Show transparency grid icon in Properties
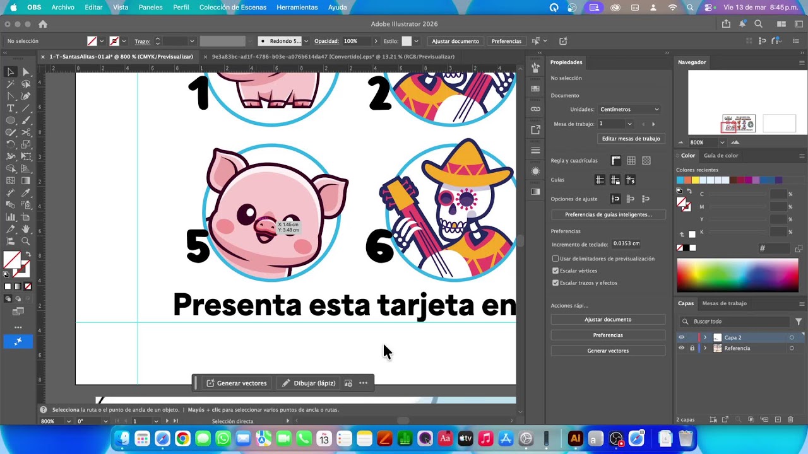 click(646, 161)
